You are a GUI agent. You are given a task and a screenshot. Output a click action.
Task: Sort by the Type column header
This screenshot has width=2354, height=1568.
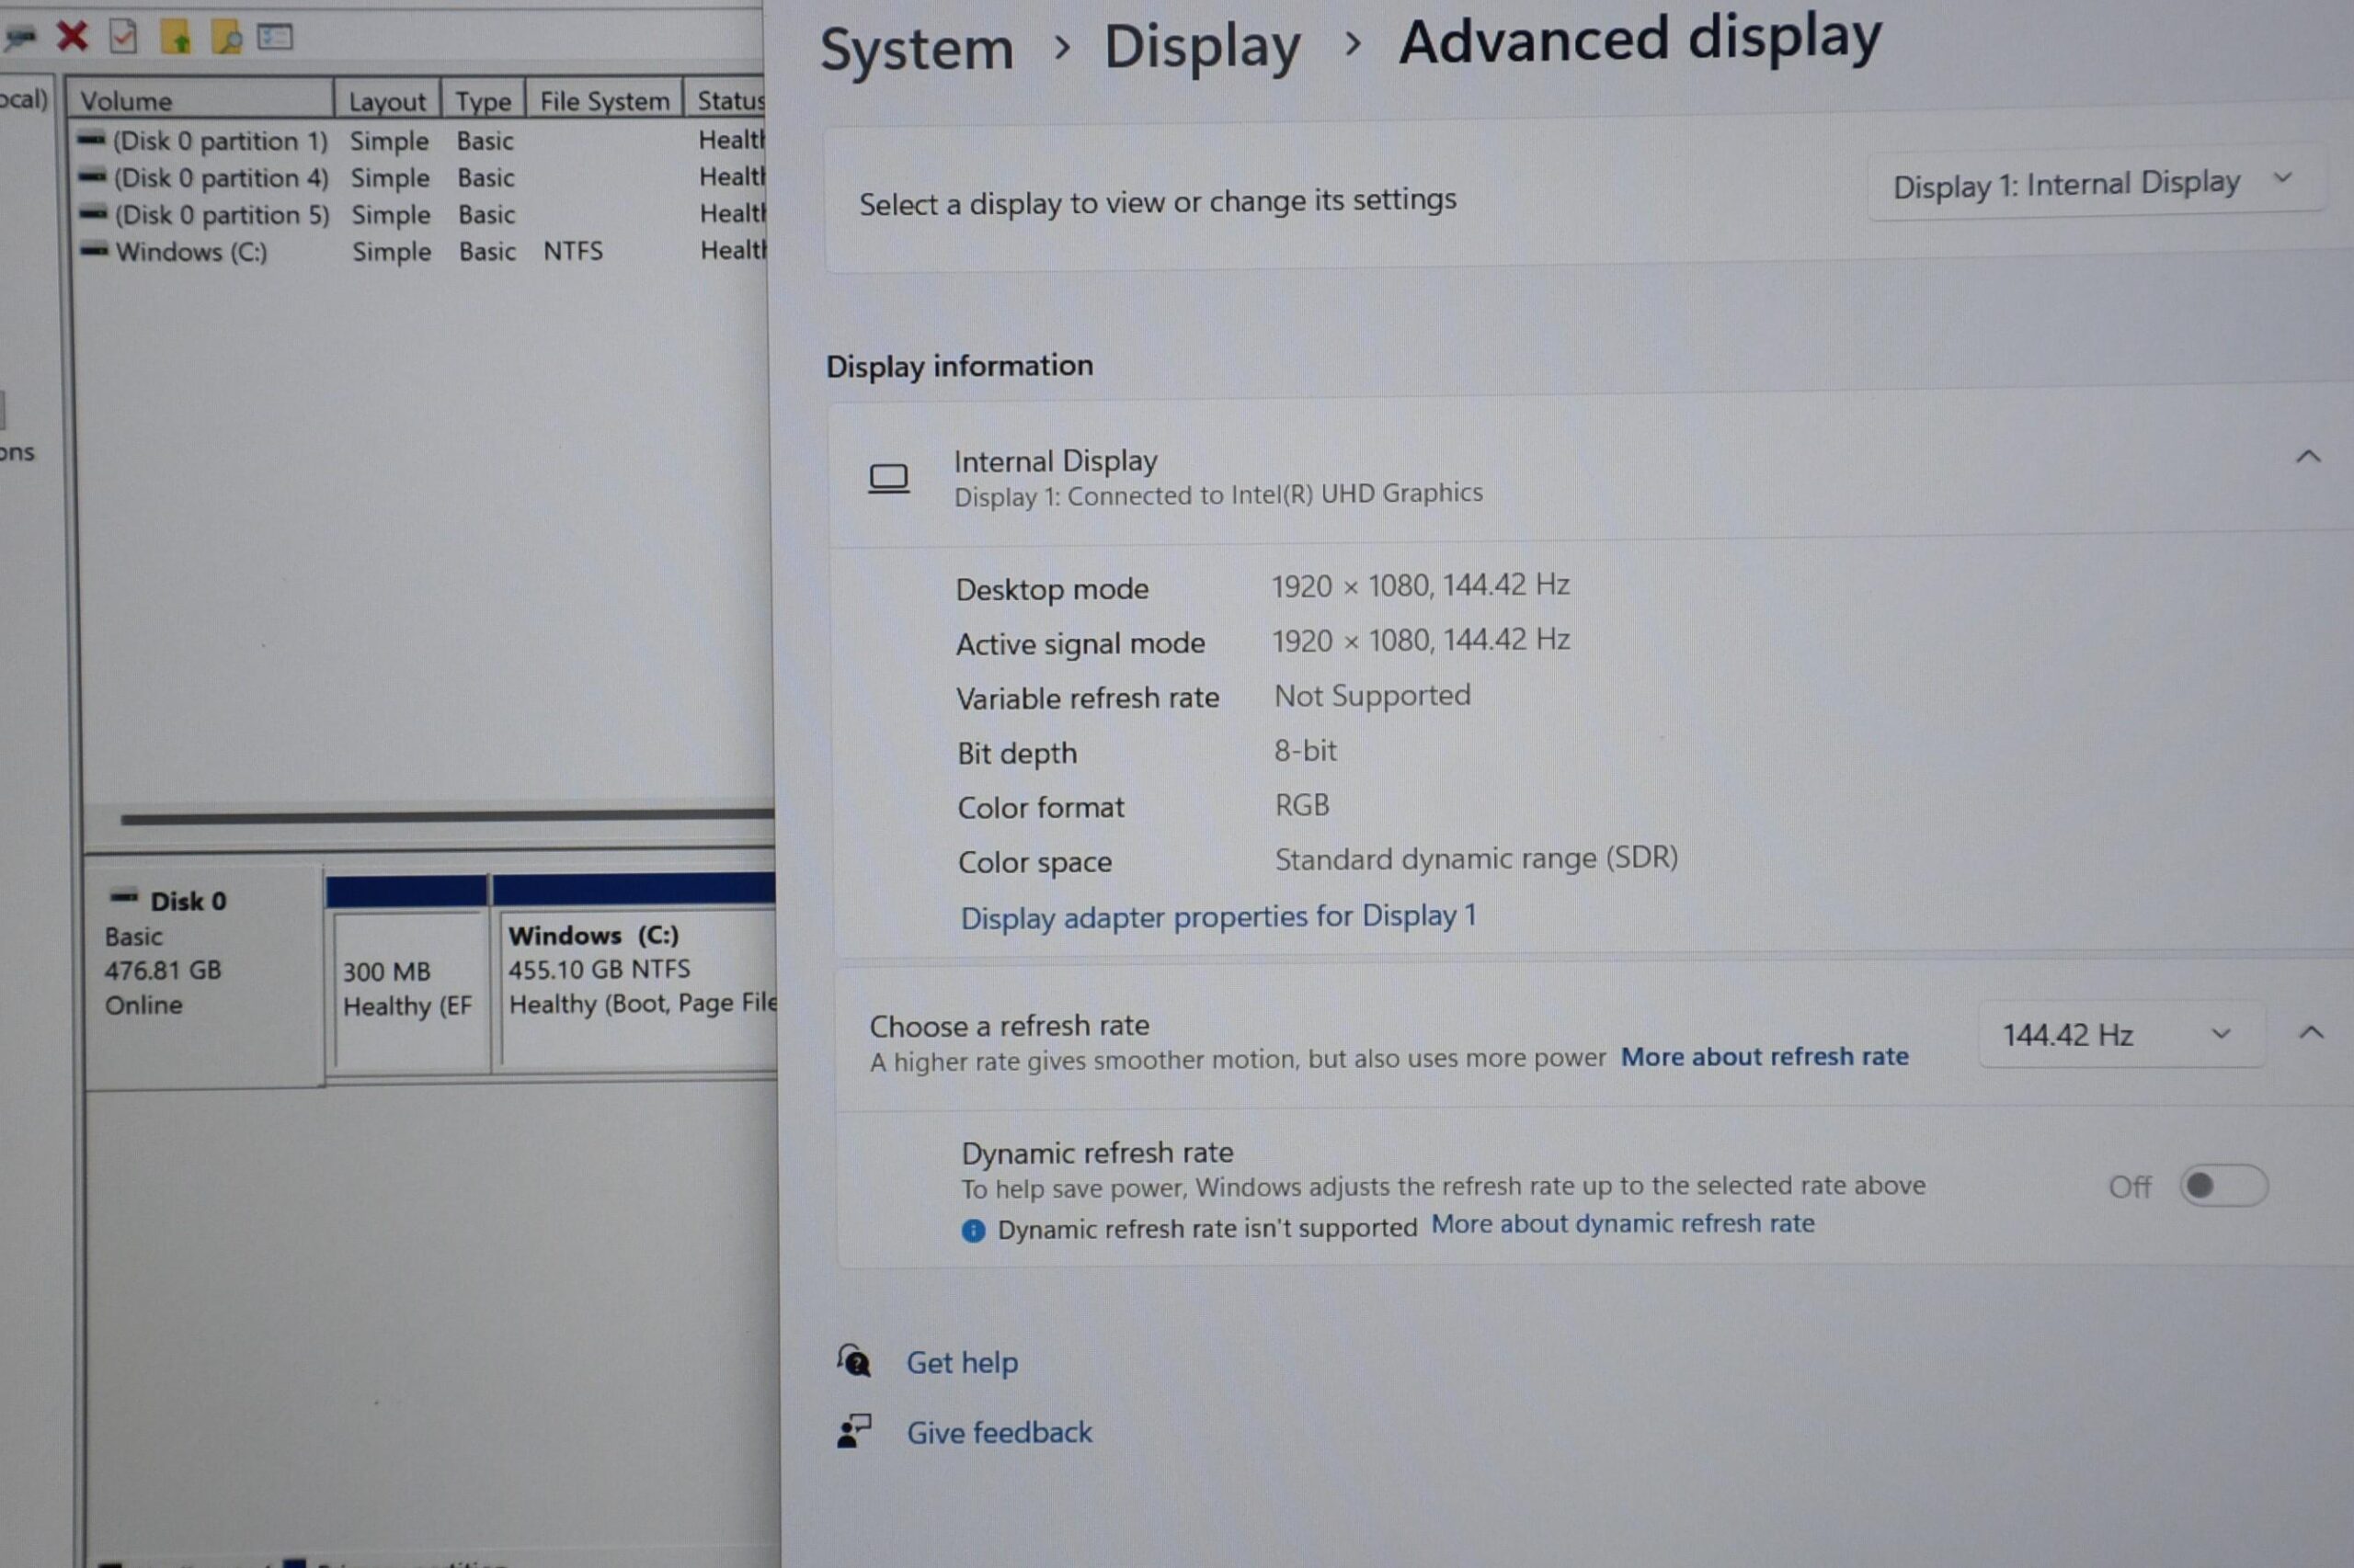coord(485,101)
